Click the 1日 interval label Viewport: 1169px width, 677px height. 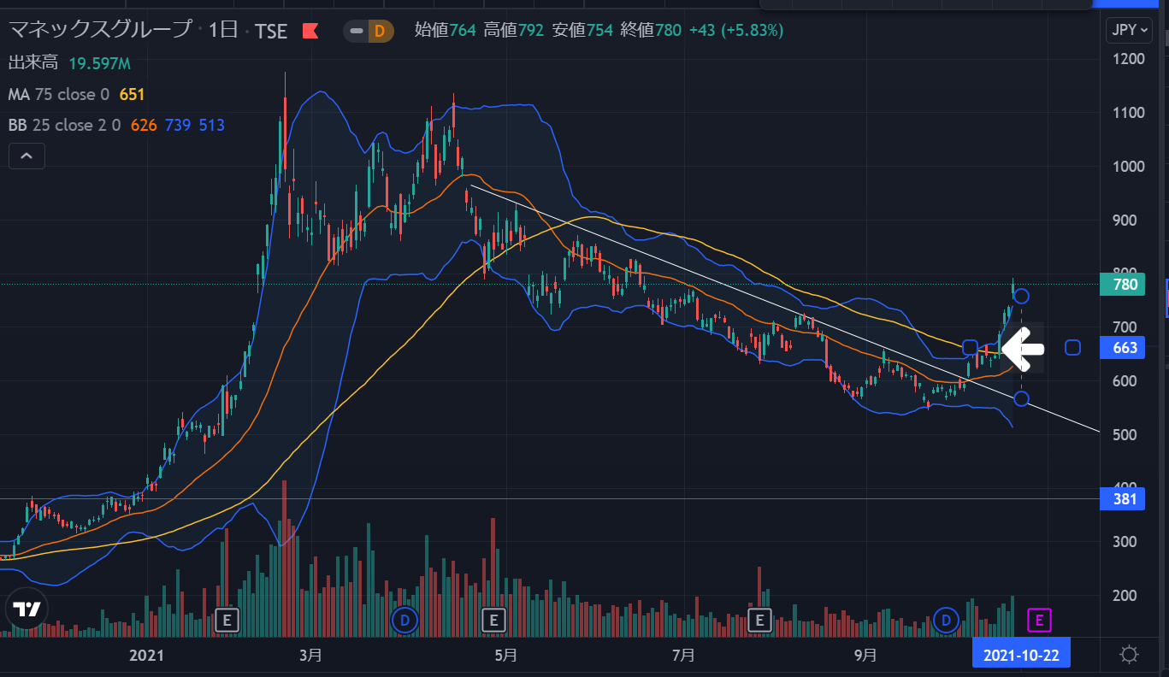(223, 31)
